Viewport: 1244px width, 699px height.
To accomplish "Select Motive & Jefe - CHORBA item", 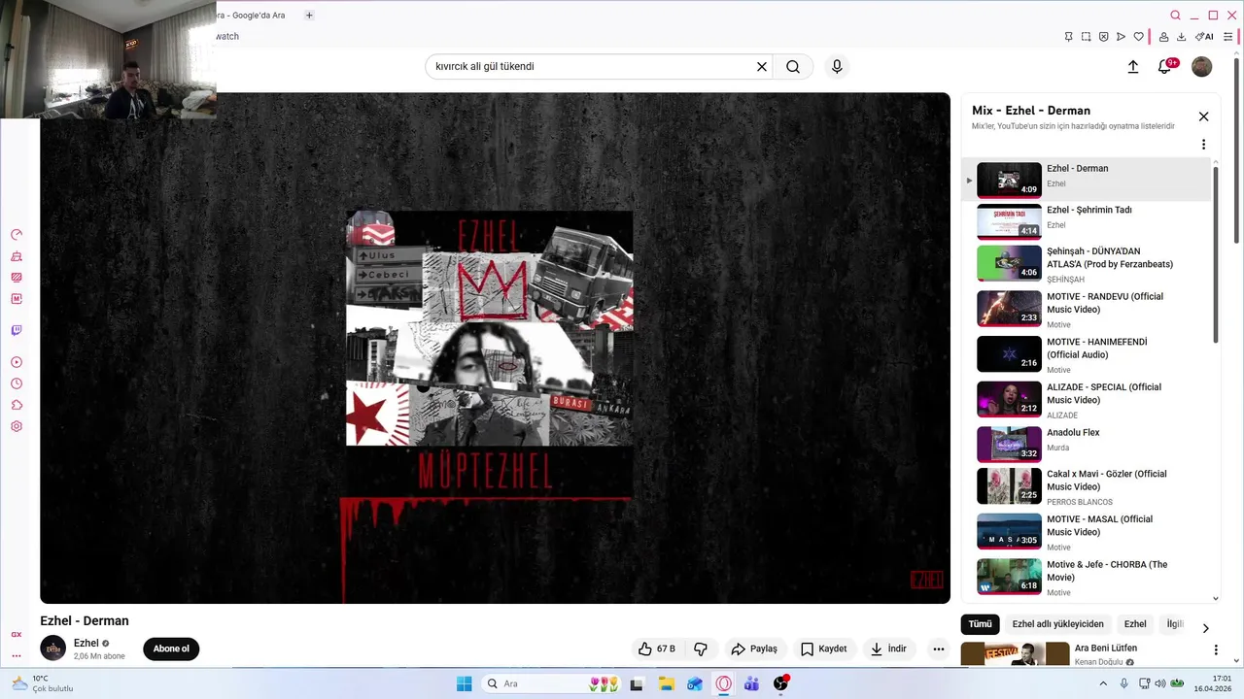I will click(1087, 578).
